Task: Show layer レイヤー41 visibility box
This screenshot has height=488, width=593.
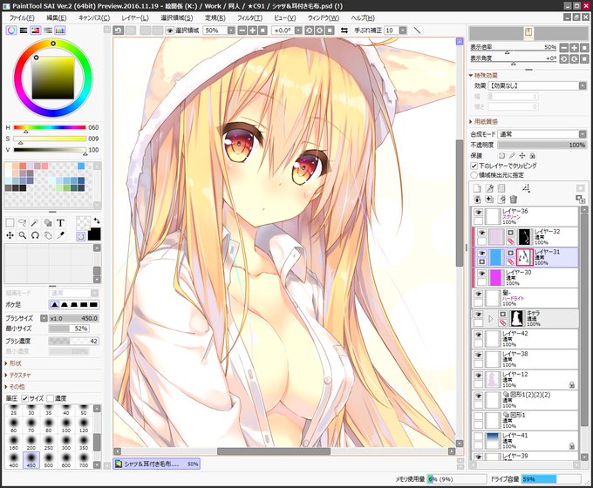Action: click(479, 437)
